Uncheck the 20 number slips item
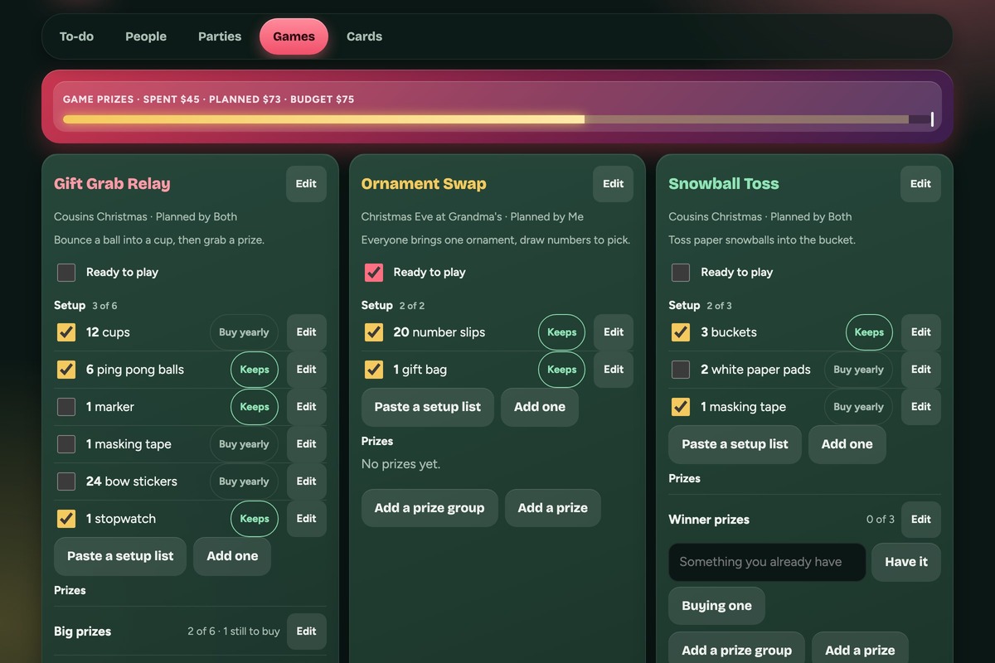995x663 pixels. tap(374, 332)
